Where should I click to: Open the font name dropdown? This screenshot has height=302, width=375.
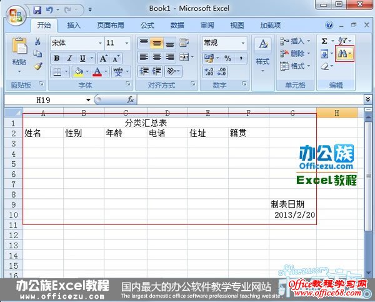(100, 43)
